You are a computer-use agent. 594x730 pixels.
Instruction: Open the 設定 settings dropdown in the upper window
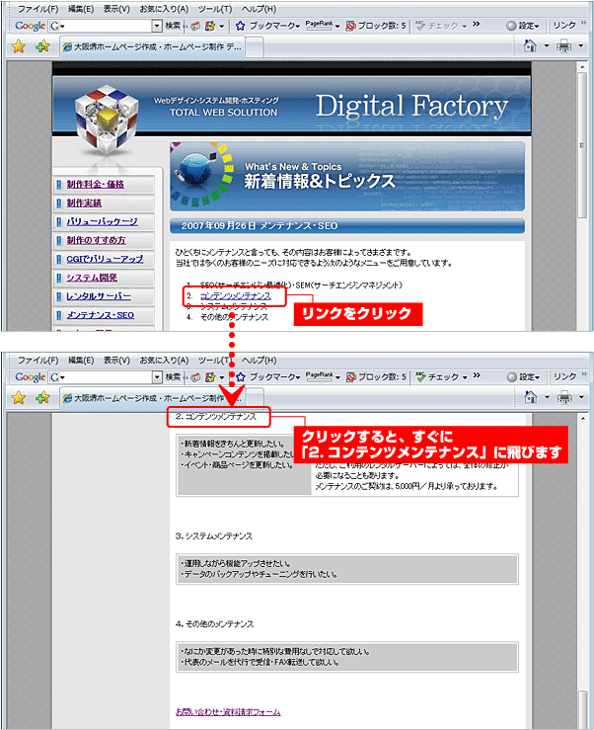pyautogui.click(x=522, y=26)
